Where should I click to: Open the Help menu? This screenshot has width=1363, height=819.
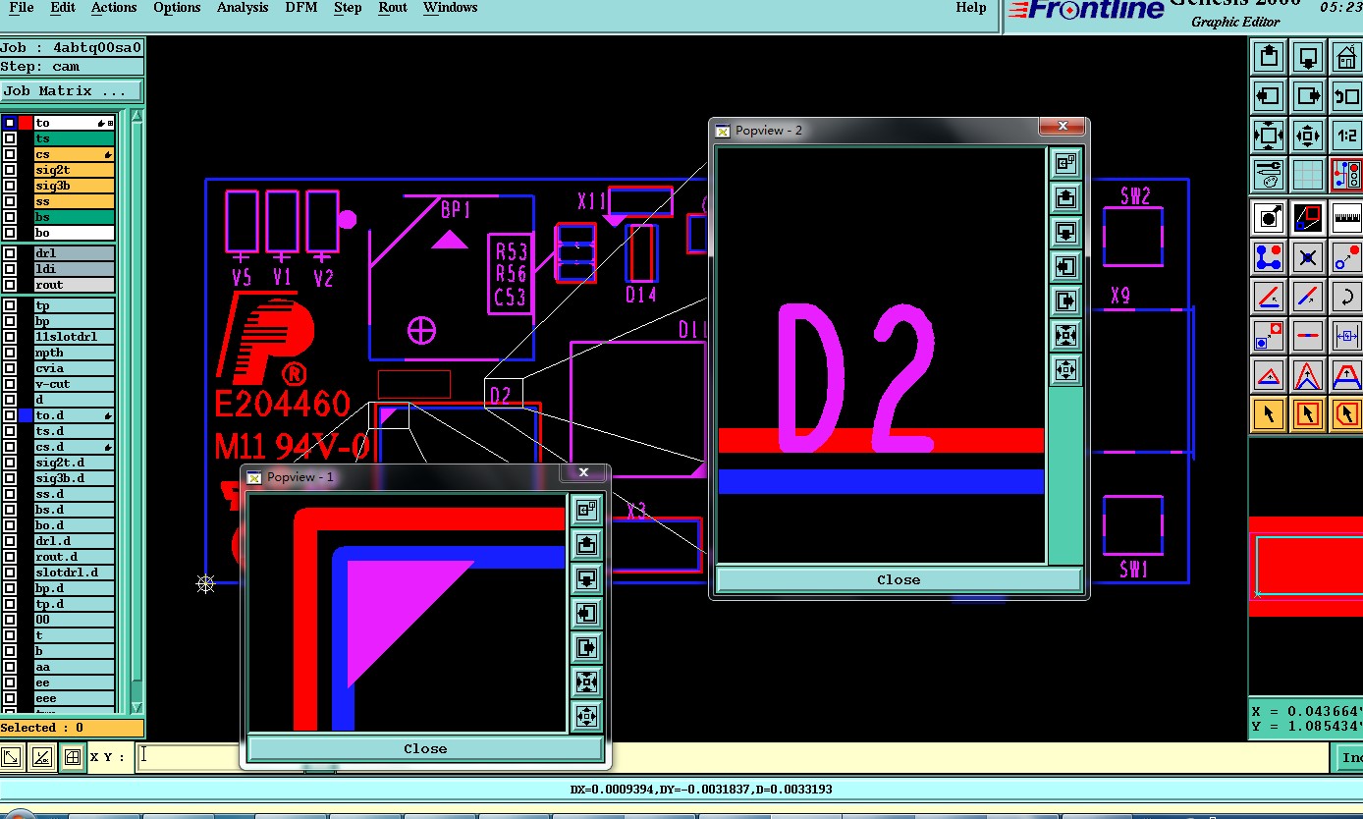click(971, 8)
